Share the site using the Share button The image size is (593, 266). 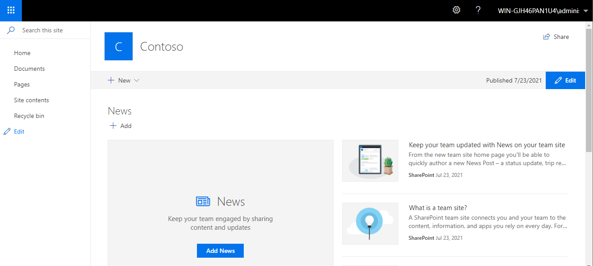coord(556,37)
